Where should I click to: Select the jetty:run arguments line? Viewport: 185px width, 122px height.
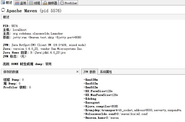[42, 37]
